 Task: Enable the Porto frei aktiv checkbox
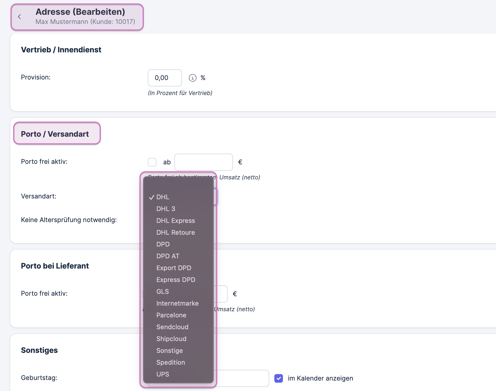click(152, 162)
